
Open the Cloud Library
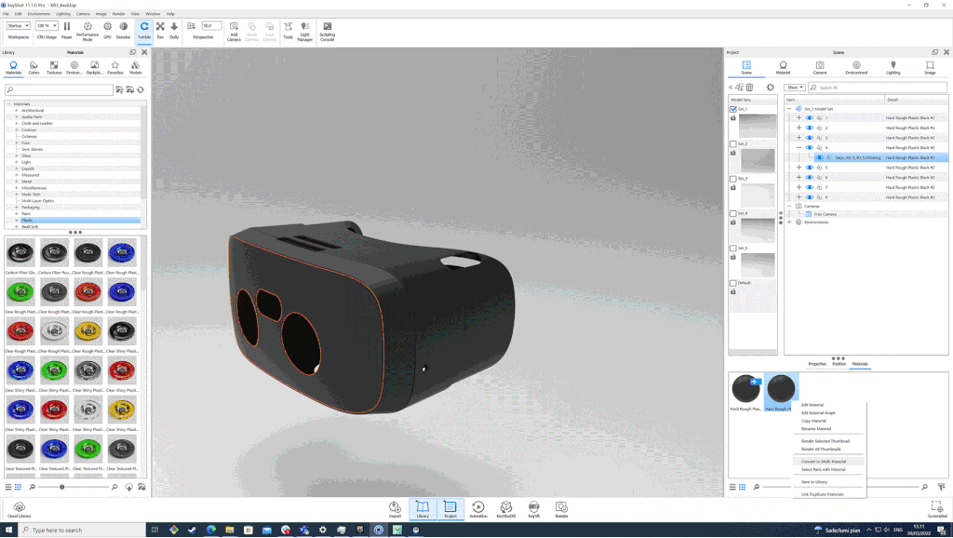(x=19, y=508)
